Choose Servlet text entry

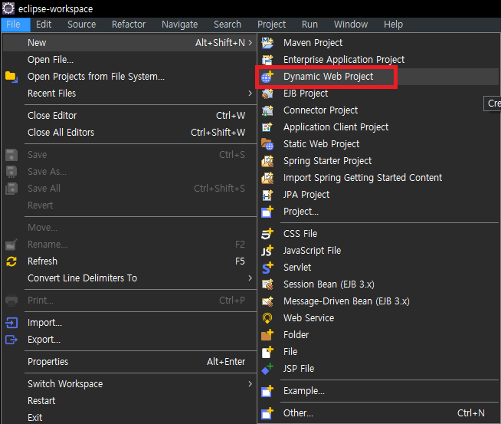click(x=297, y=268)
